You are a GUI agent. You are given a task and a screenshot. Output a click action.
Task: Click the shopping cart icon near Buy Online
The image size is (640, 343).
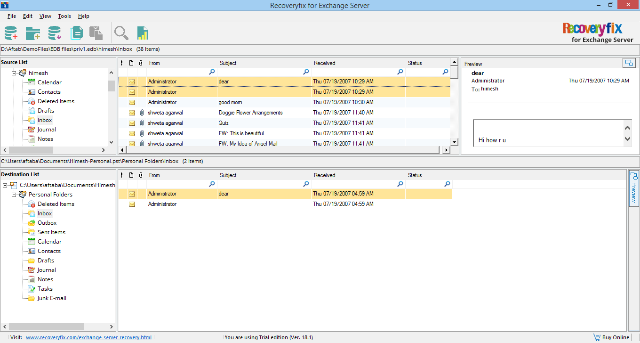point(596,337)
